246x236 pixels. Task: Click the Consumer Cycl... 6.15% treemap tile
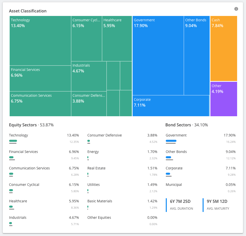coord(87,38)
